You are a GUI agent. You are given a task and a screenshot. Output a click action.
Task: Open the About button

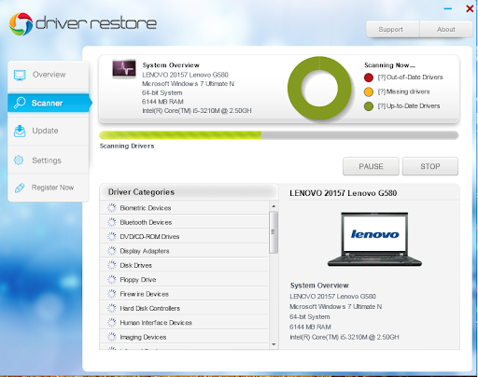(x=446, y=30)
